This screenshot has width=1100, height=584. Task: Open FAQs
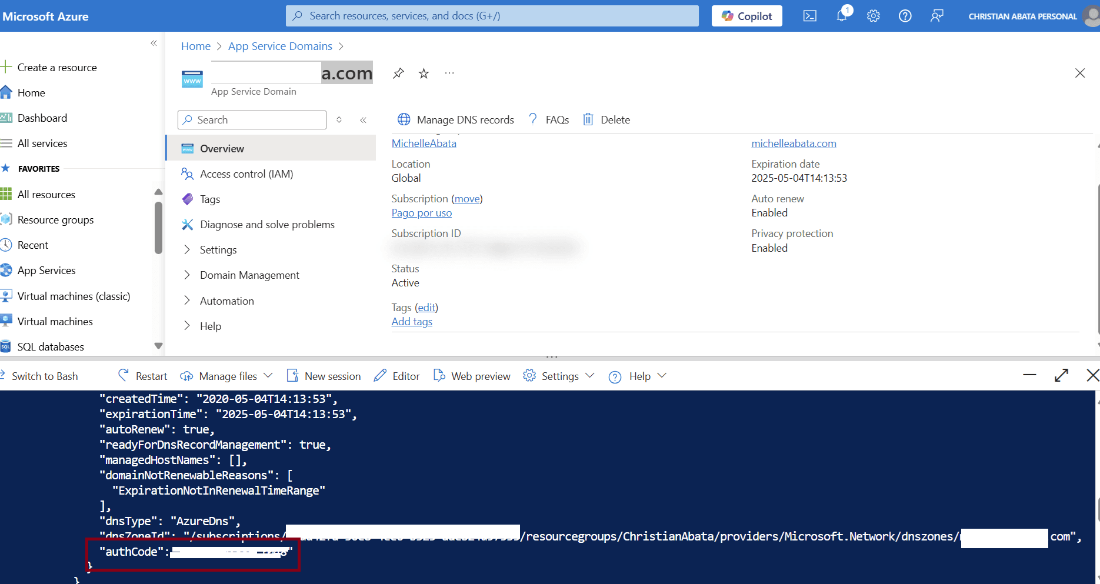(548, 120)
